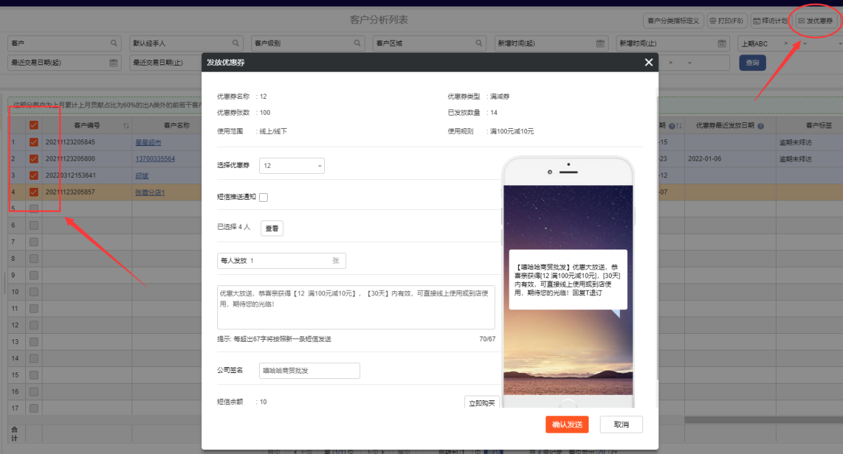Click the search icon in the 客户 field

tap(114, 43)
